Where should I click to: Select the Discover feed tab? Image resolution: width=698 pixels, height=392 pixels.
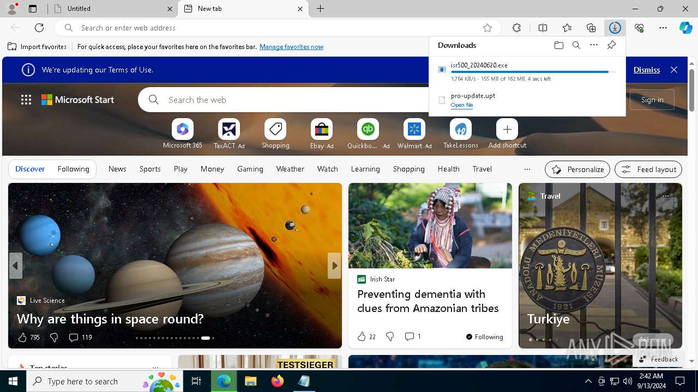pos(30,169)
